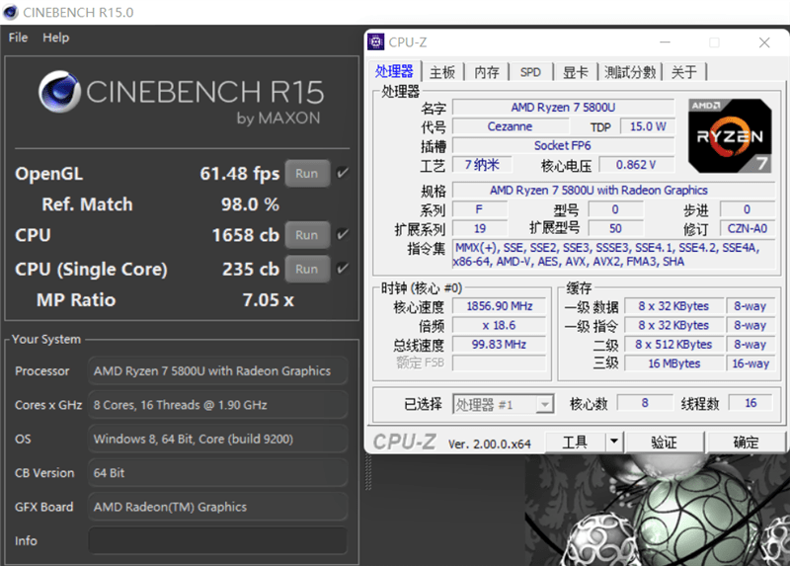Switch to the SPD tab
This screenshot has width=790, height=566.
(530, 72)
